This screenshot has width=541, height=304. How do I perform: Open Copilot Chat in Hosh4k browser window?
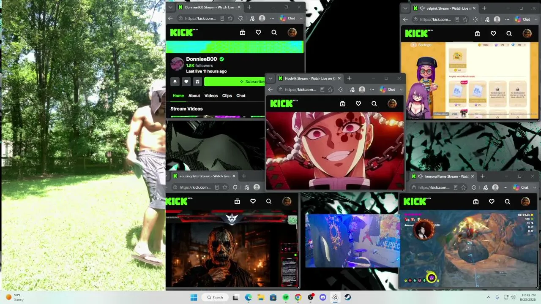388,90
